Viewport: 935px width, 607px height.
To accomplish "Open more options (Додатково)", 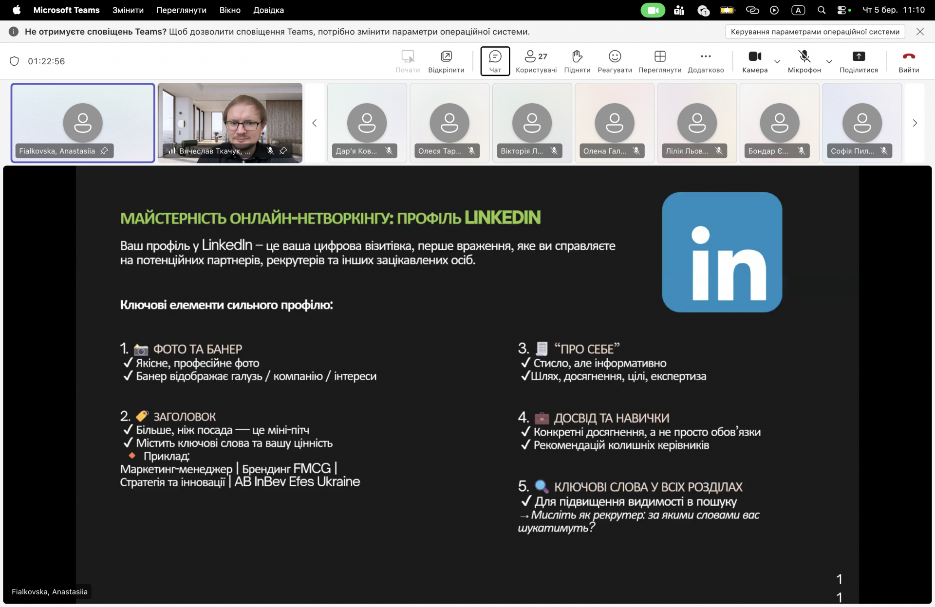I will [x=706, y=61].
